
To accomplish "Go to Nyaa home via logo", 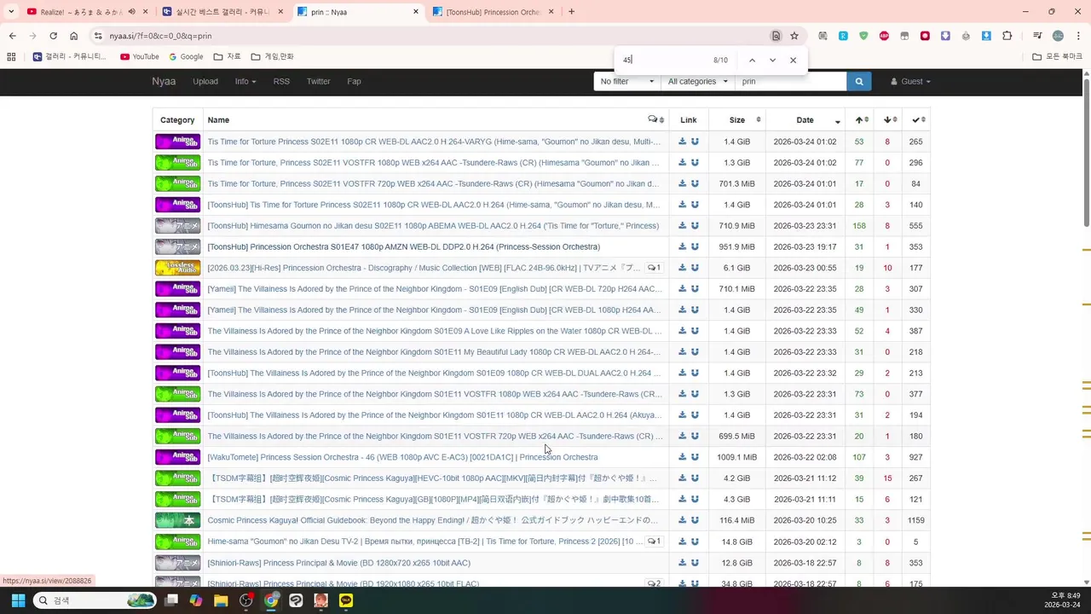I will [x=164, y=81].
